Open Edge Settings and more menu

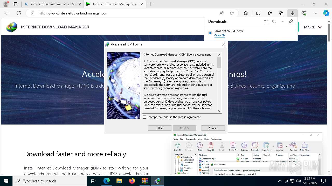click(315, 13)
